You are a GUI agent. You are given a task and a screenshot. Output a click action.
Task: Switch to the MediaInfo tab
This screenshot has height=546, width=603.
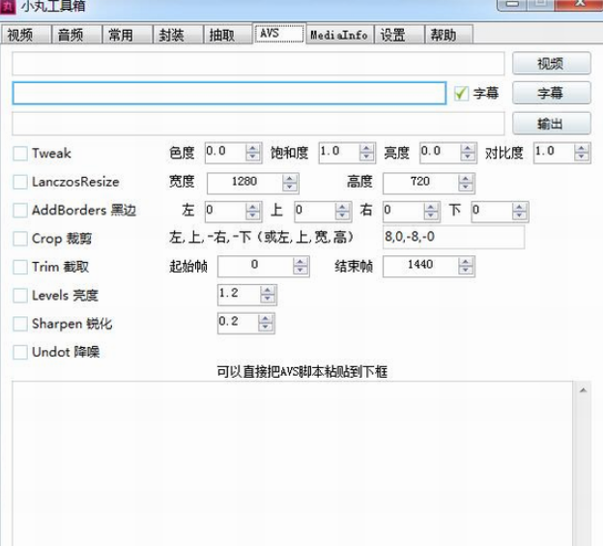click(x=338, y=35)
